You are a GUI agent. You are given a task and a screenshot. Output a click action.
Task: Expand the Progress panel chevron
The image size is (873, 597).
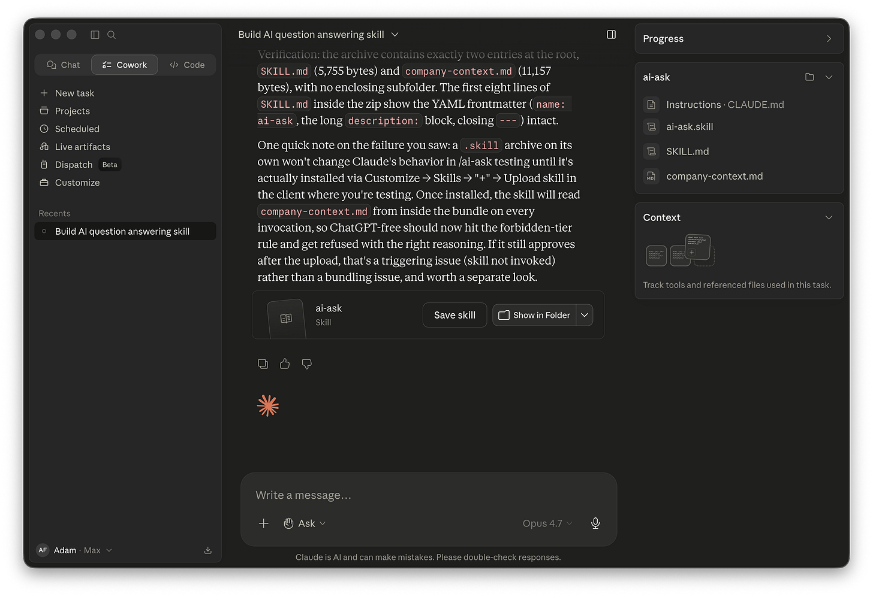point(829,39)
